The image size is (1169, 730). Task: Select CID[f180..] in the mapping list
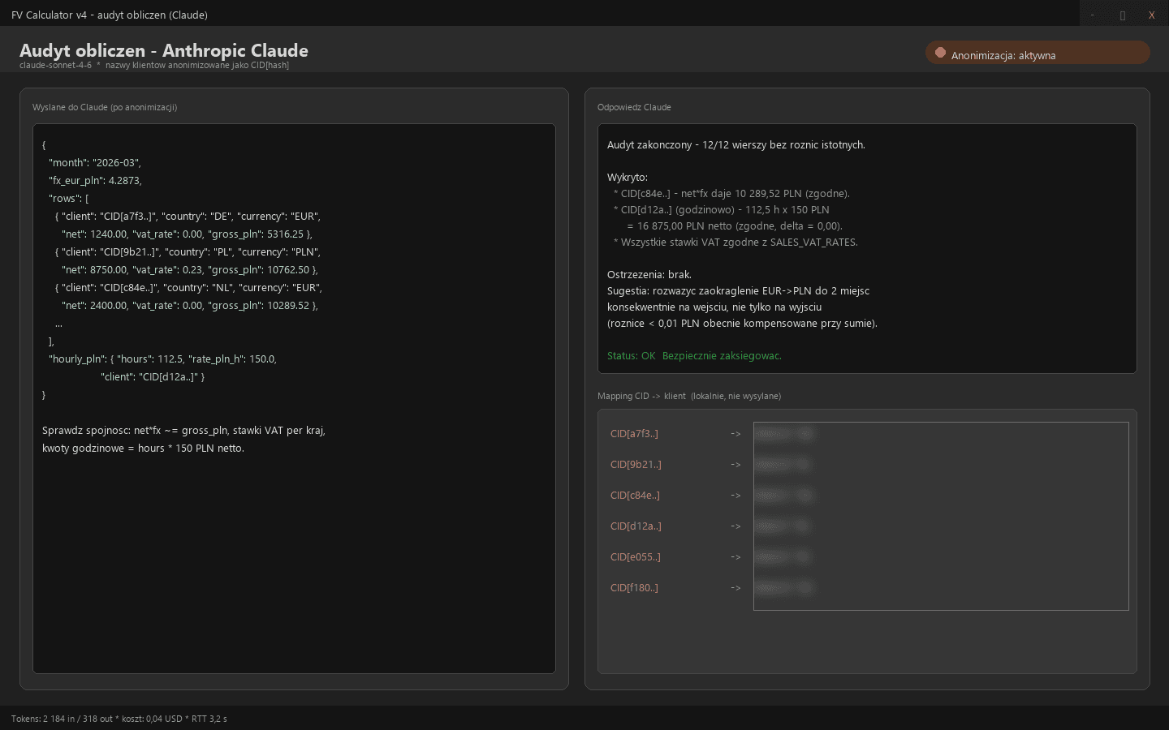(634, 588)
